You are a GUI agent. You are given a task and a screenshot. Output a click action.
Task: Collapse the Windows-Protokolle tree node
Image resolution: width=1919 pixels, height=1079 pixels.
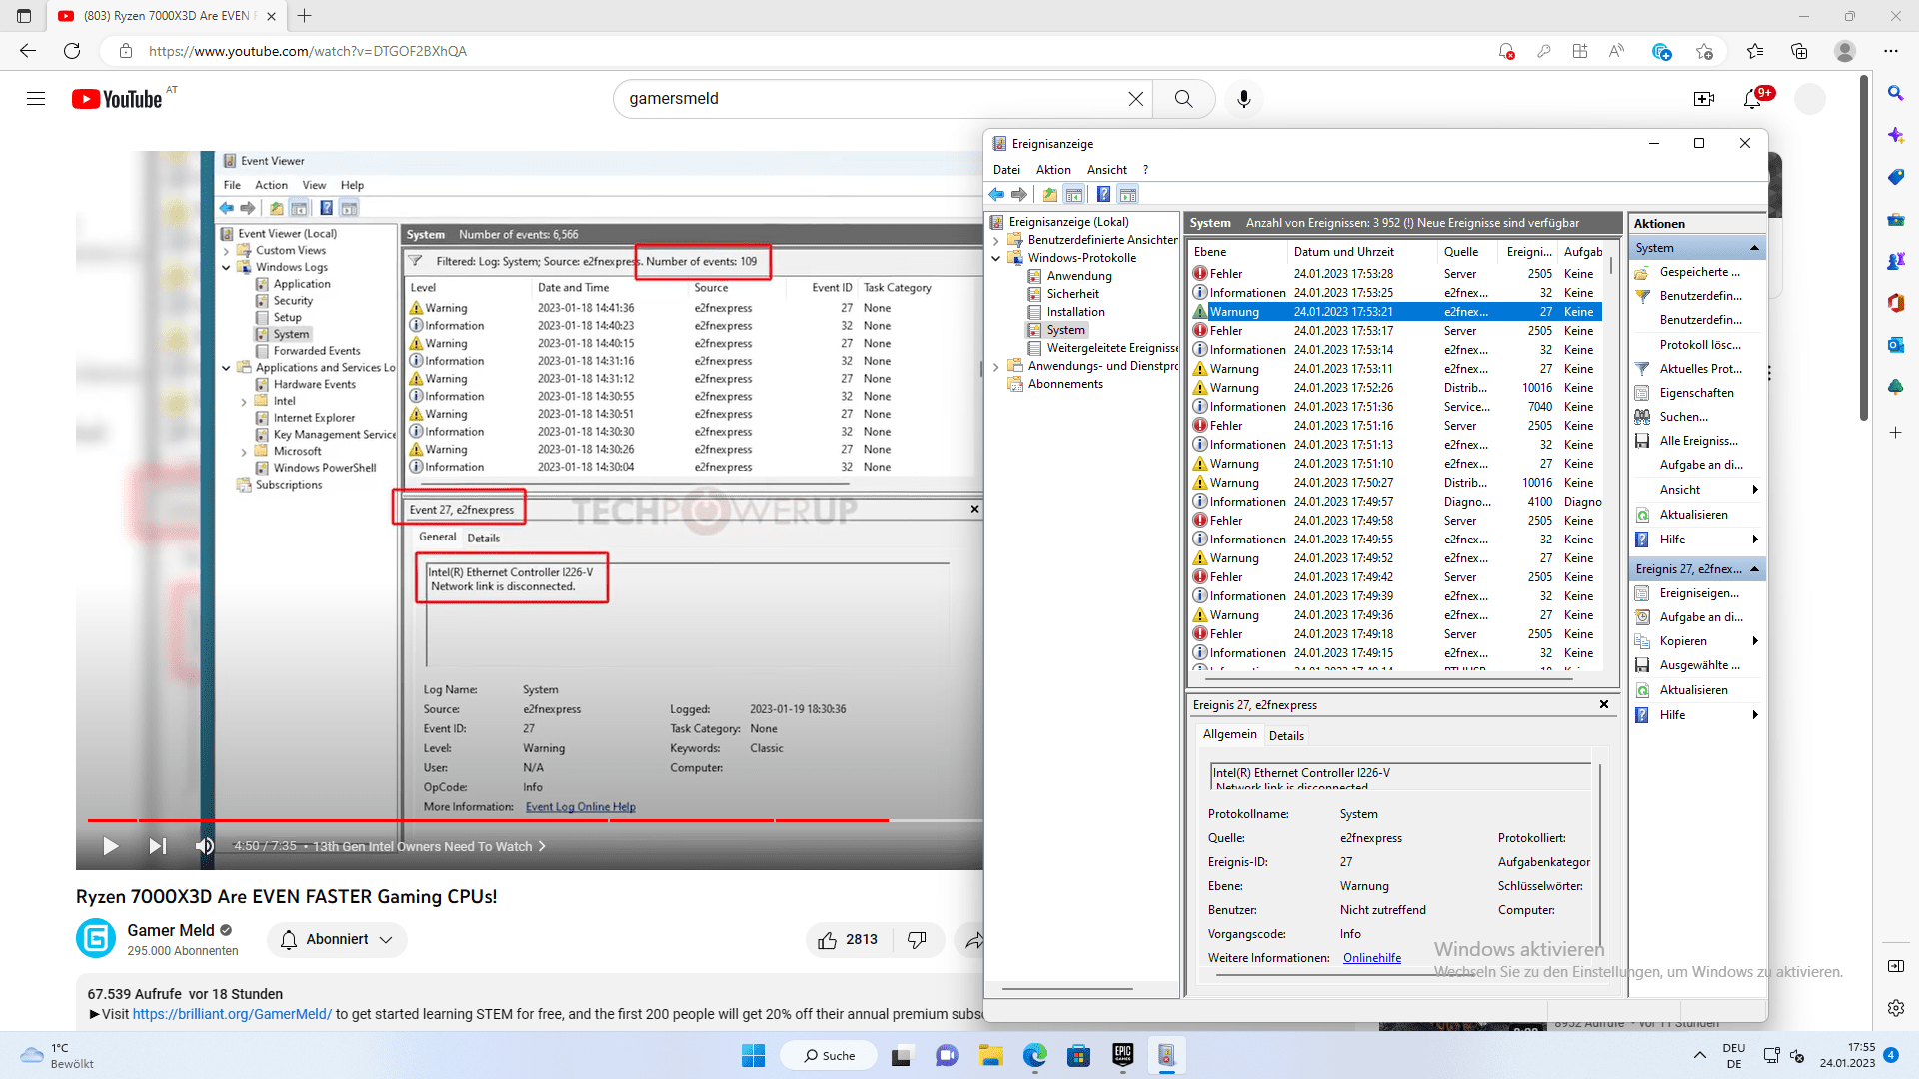coord(996,258)
